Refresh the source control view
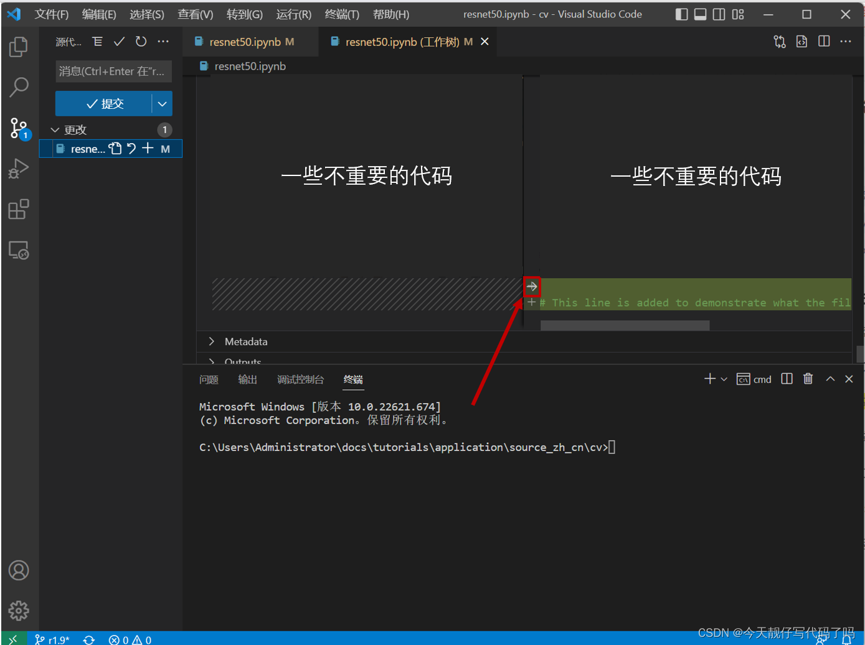 point(141,42)
